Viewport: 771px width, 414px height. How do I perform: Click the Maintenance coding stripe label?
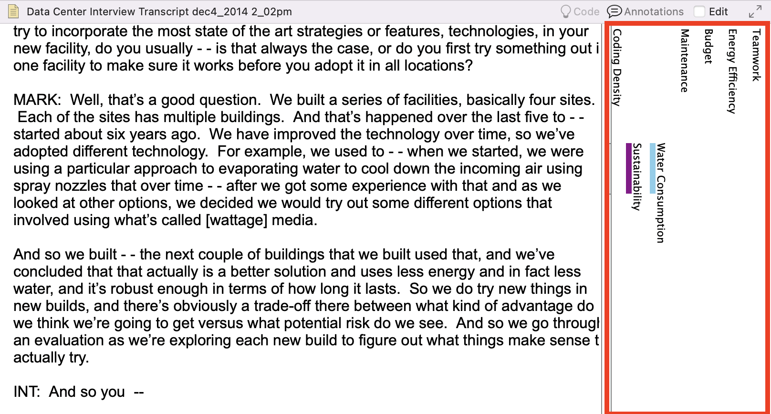(x=685, y=61)
